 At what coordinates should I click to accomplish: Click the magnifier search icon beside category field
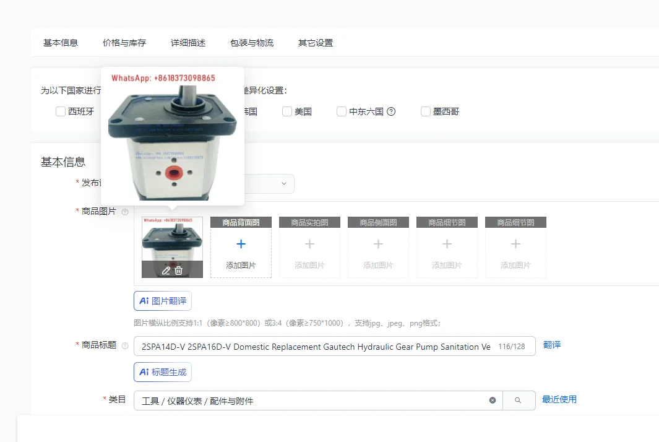tap(519, 400)
